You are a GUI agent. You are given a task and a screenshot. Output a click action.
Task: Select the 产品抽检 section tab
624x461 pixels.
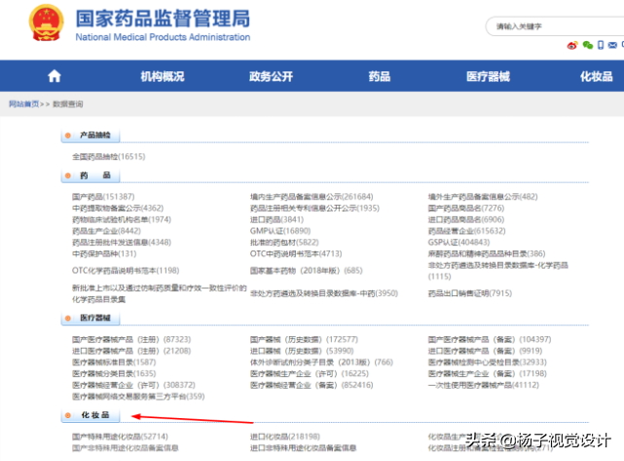pos(91,135)
